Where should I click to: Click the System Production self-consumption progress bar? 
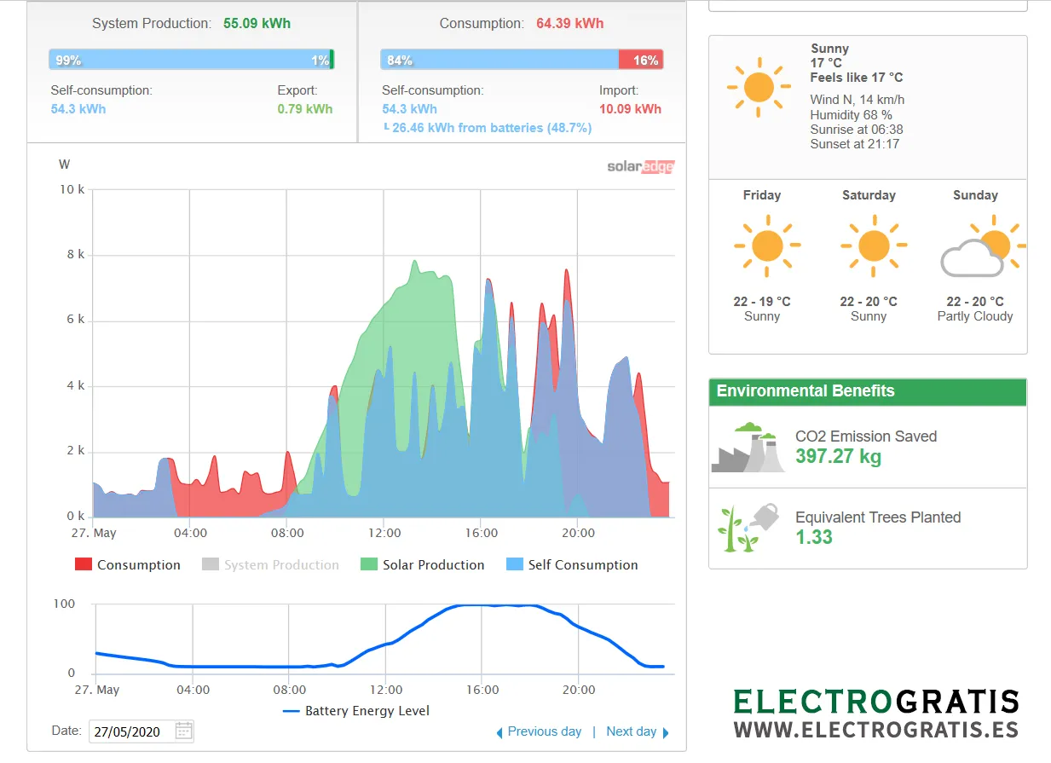(x=188, y=60)
